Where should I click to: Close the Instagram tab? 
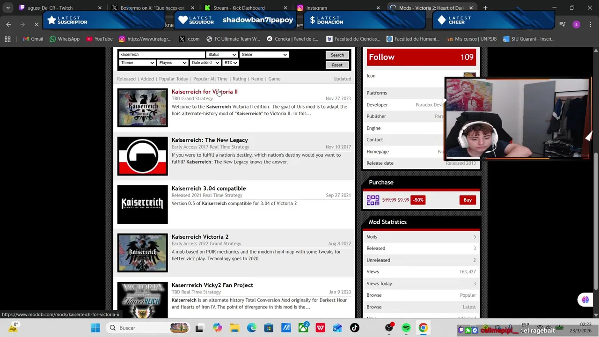pyautogui.click(x=378, y=8)
